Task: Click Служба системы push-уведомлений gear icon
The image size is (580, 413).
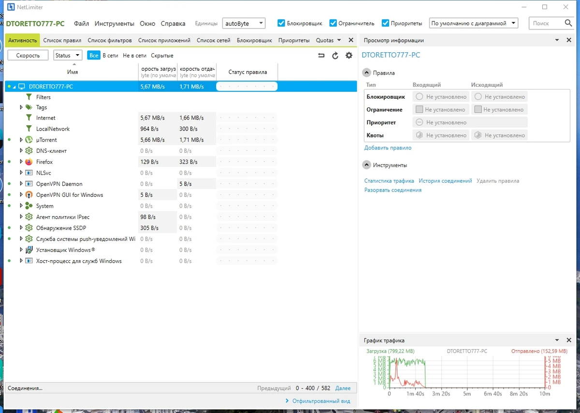Action: tap(29, 239)
